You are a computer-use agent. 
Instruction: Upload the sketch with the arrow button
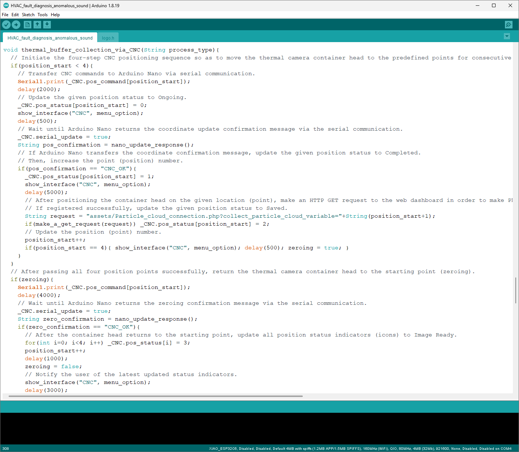(16, 24)
